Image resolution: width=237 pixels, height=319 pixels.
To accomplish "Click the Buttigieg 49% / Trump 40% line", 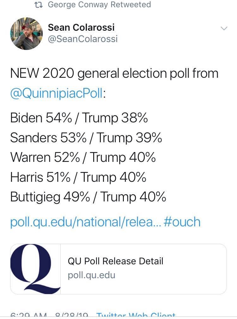I will tap(88, 197).
